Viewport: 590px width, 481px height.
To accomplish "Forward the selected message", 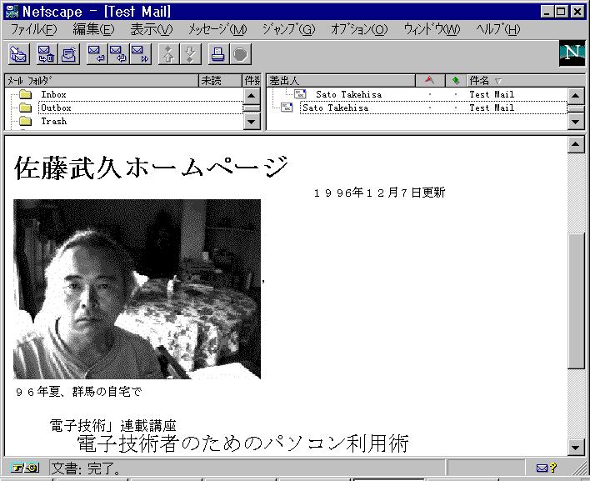I will pyautogui.click(x=140, y=55).
